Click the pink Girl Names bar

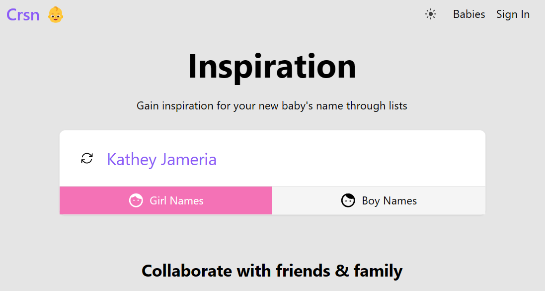(x=166, y=200)
